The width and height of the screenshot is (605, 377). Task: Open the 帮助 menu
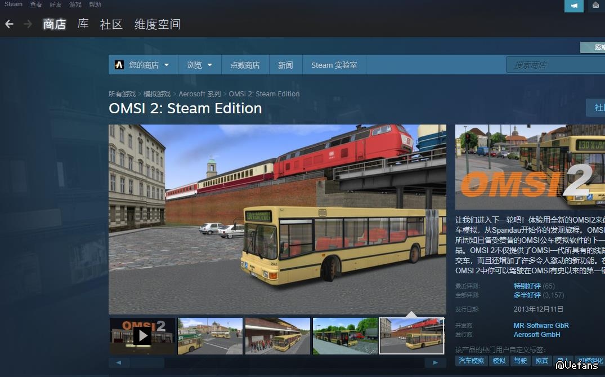95,5
